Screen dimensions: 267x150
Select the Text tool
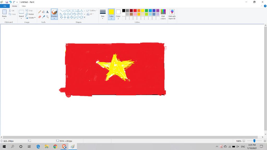click(x=47, y=12)
